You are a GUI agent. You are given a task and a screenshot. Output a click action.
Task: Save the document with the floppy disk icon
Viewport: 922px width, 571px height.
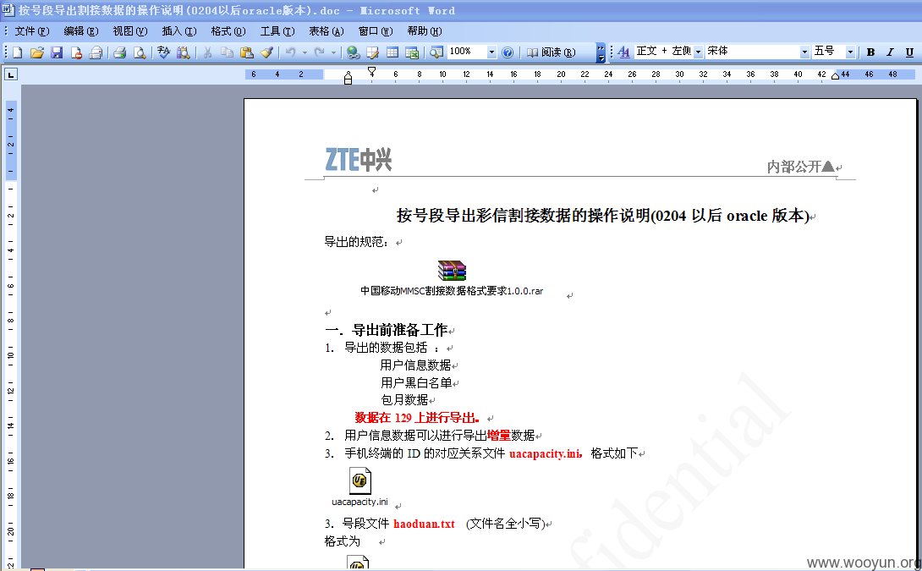click(57, 52)
